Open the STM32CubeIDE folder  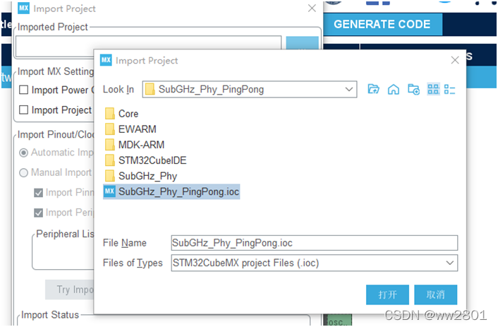tap(145, 160)
